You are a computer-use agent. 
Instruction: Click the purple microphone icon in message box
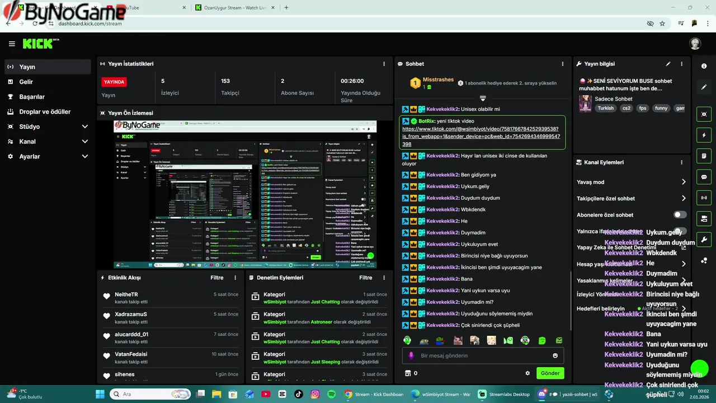coord(411,355)
